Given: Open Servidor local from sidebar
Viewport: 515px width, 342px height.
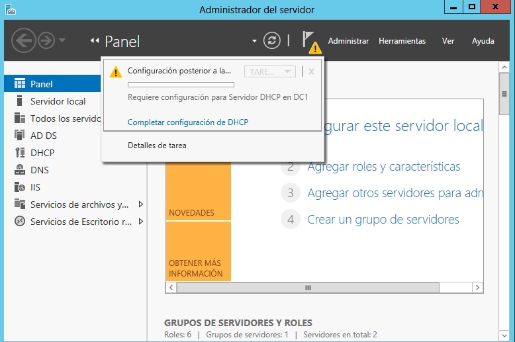Looking at the screenshot, I should point(58,101).
